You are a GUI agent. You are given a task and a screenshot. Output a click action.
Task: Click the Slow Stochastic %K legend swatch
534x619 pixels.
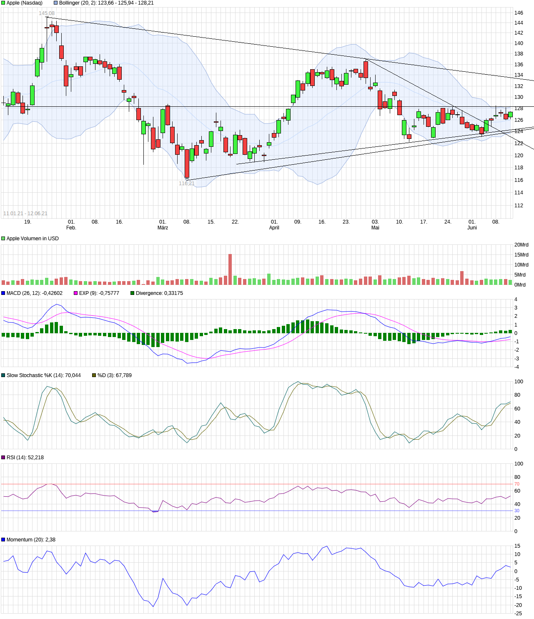pyautogui.click(x=3, y=375)
